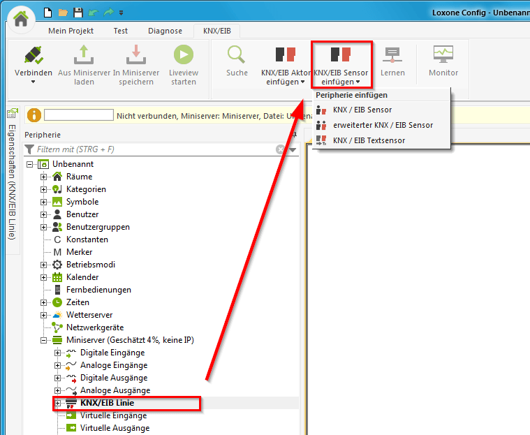The image size is (530, 435).
Task: Switch to the Diagnose tab
Action: tap(165, 31)
